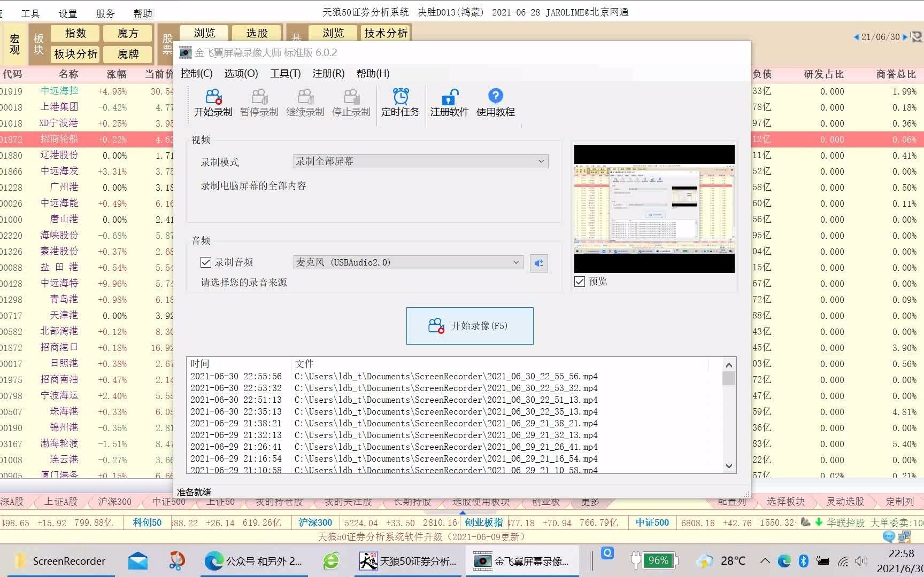The width and height of the screenshot is (924, 577).
Task: Open the 选项(O) menu
Action: 241,73
